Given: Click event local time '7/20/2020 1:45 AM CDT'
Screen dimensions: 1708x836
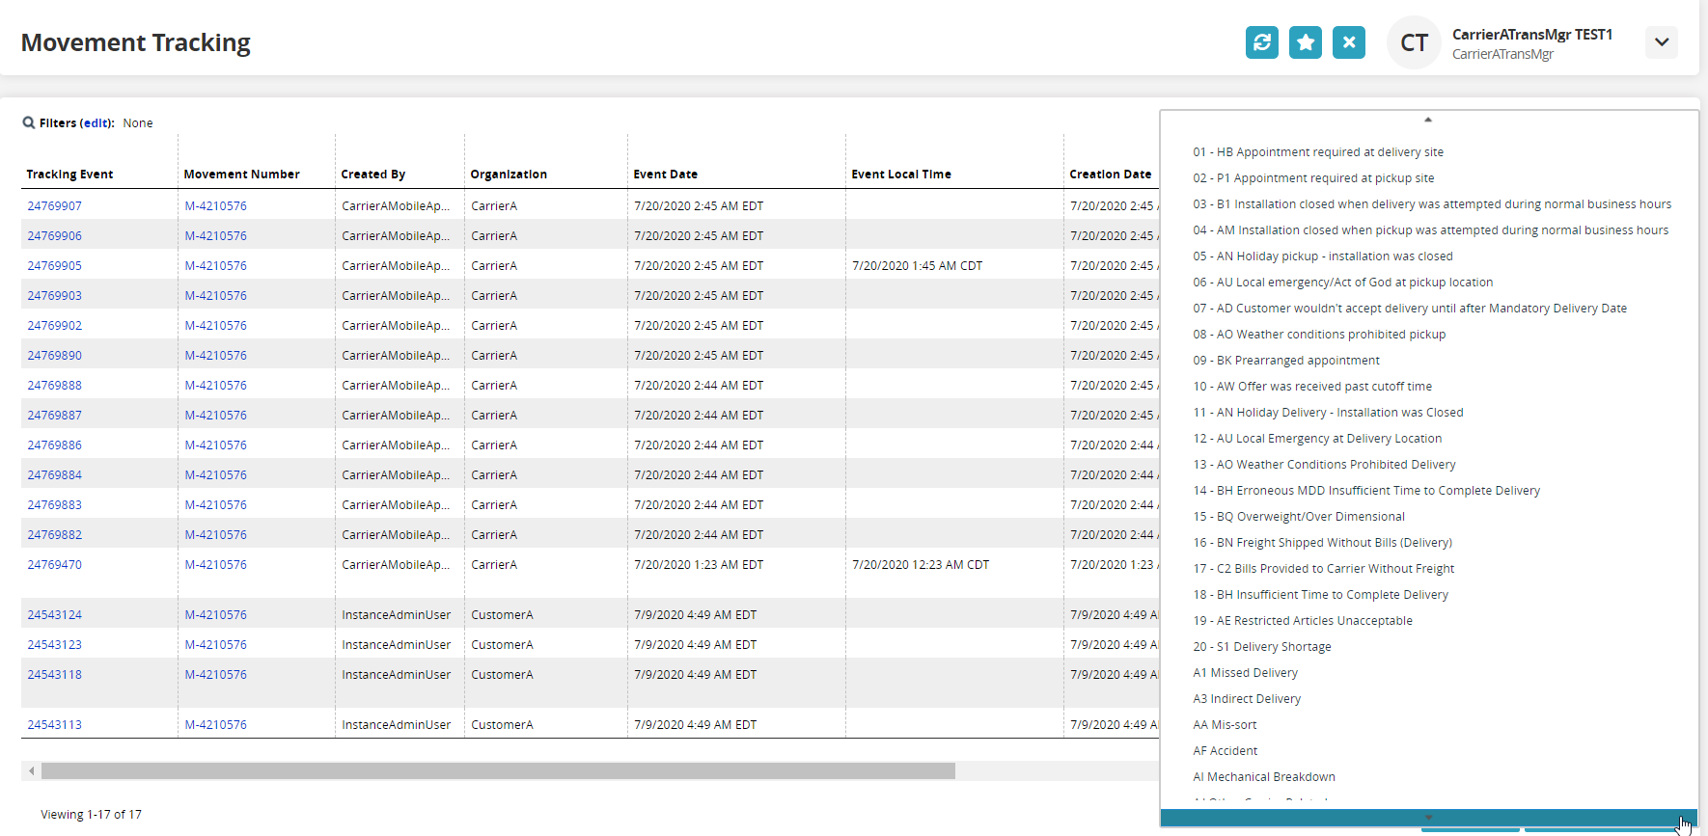Looking at the screenshot, I should coord(917,266).
